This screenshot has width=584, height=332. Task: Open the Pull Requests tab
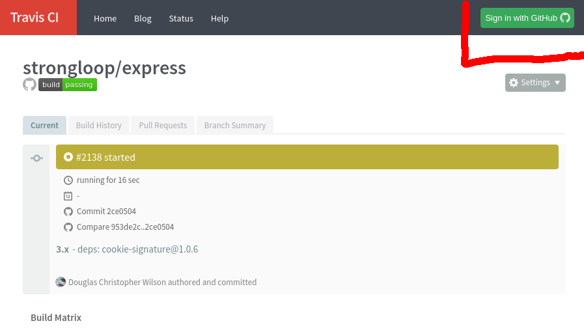pos(163,125)
